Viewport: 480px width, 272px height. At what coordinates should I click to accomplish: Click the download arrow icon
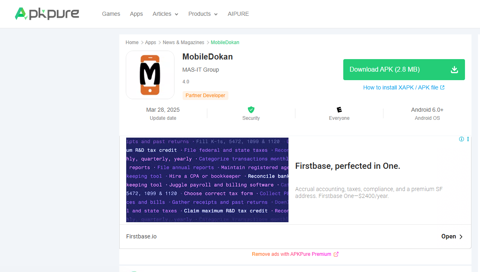pos(454,70)
